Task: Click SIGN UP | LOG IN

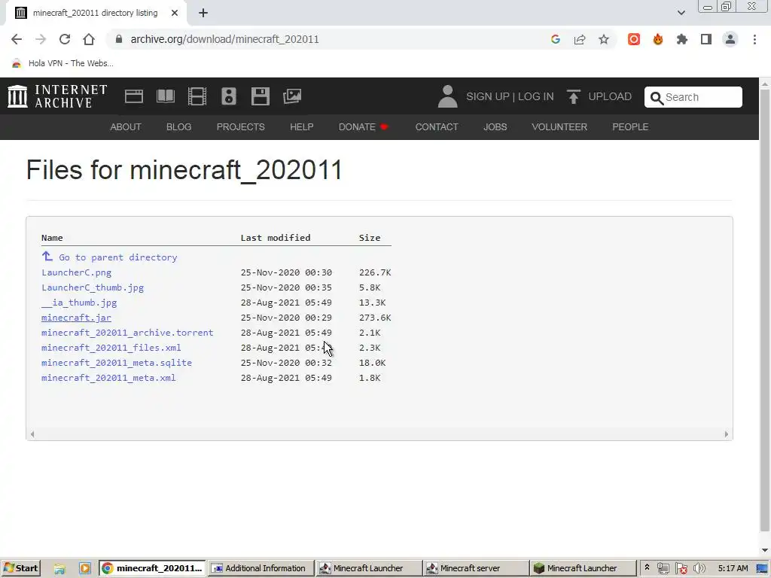Action: [510, 96]
